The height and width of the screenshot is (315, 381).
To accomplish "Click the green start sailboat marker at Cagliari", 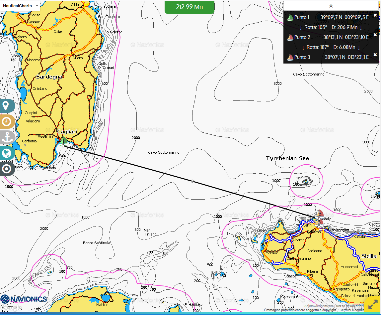I will point(64,141).
